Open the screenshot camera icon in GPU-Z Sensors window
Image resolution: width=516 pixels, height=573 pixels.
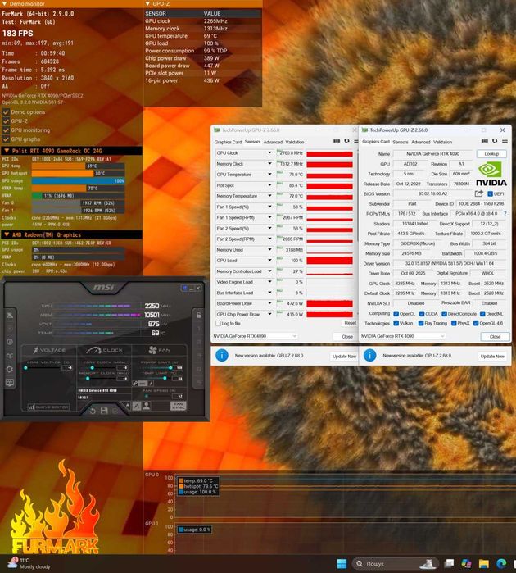337,141
